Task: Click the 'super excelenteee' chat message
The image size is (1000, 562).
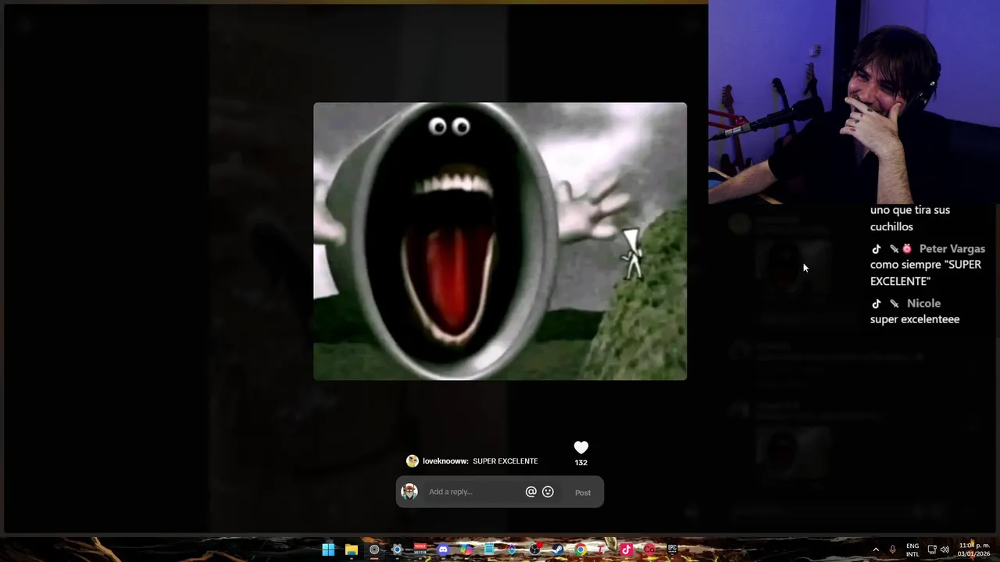Action: click(915, 319)
